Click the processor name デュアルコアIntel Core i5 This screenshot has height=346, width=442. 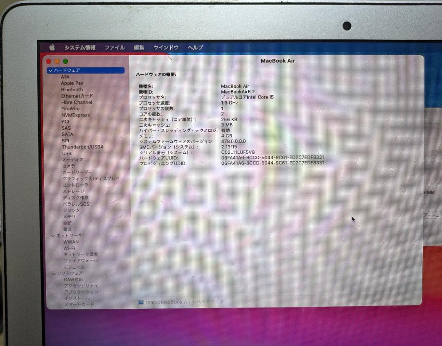click(x=248, y=97)
